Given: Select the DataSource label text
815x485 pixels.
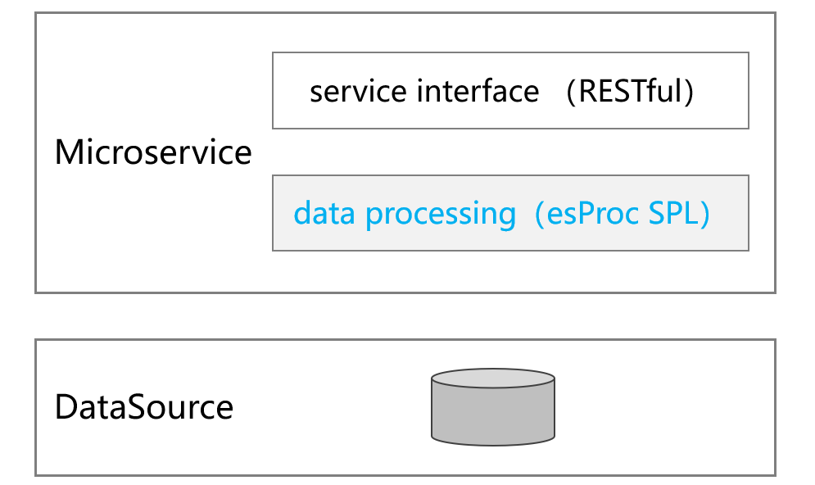Looking at the screenshot, I should pos(144,407).
